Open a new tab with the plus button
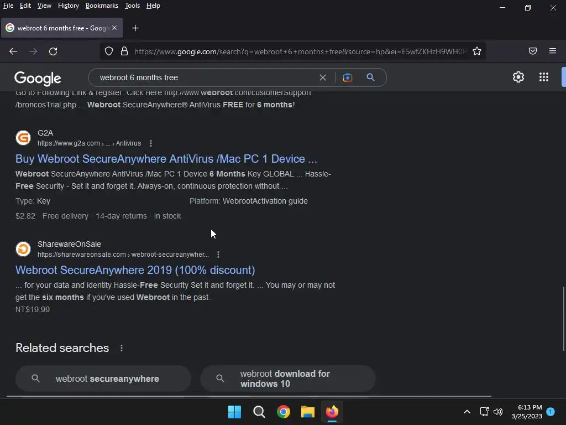 point(135,28)
